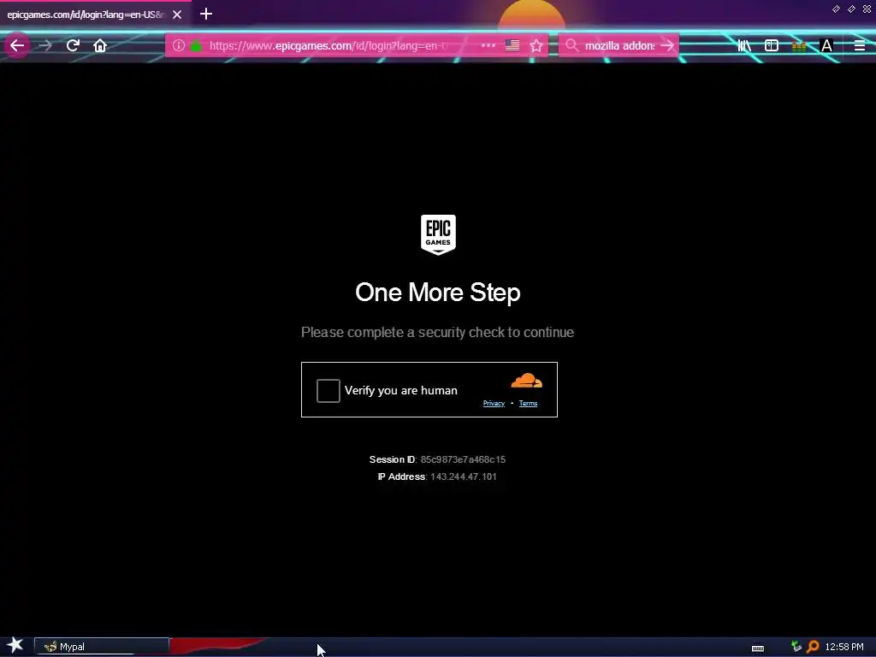
Task: Open the hamburger application menu
Action: 859,46
